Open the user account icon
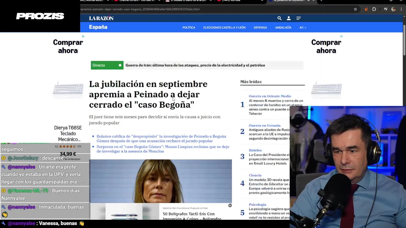 (289, 18)
